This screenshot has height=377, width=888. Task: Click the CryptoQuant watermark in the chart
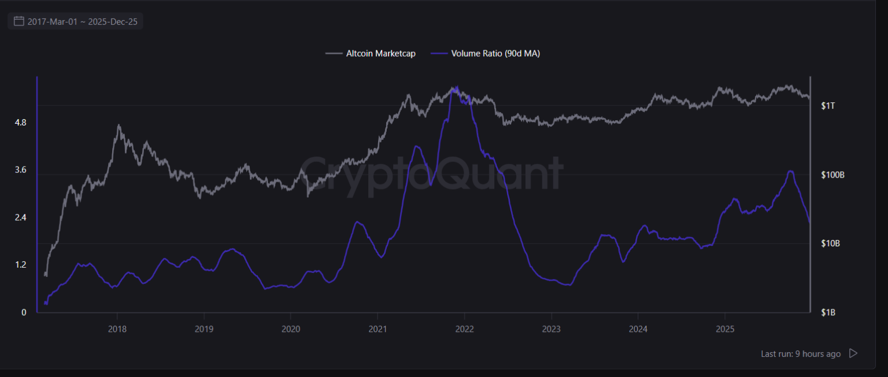[x=431, y=172]
